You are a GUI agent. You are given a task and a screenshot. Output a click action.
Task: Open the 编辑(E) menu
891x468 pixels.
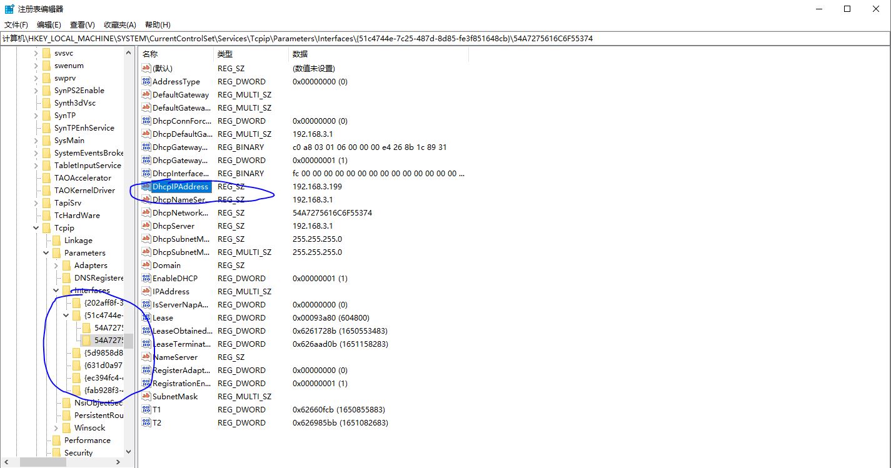49,24
